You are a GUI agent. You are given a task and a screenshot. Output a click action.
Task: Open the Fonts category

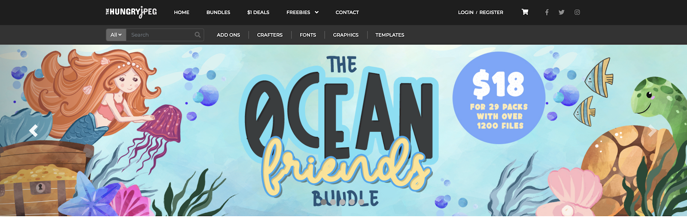[308, 35]
